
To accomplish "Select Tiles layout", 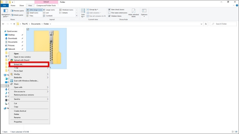I will [30, 16].
